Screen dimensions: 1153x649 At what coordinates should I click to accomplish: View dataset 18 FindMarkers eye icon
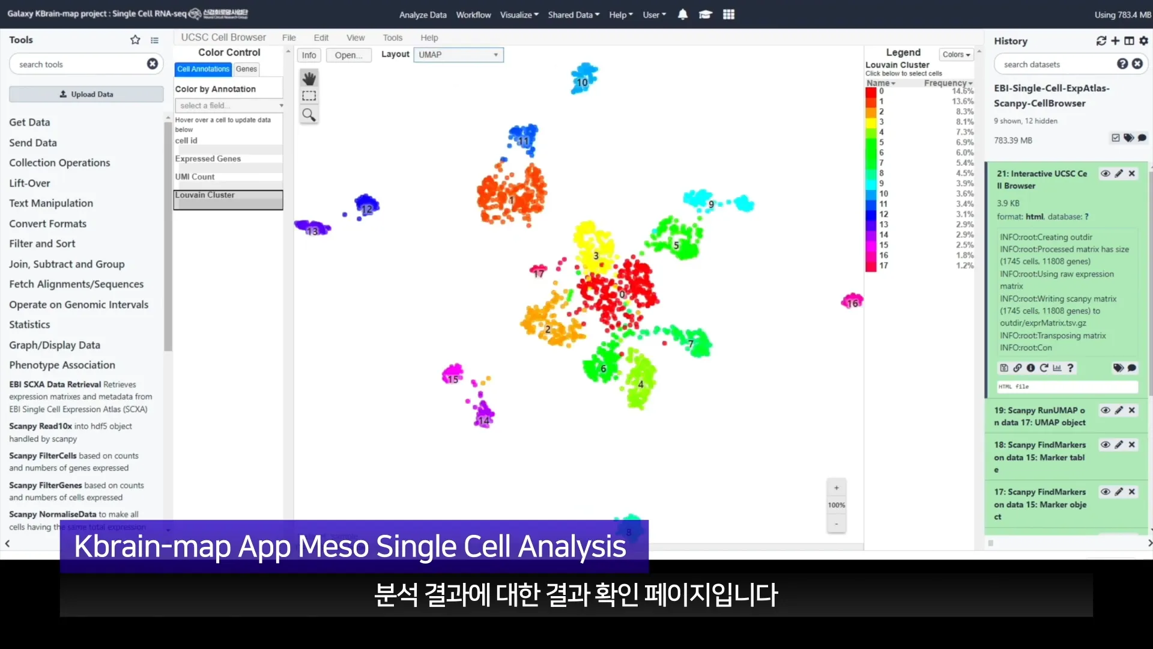(x=1105, y=445)
